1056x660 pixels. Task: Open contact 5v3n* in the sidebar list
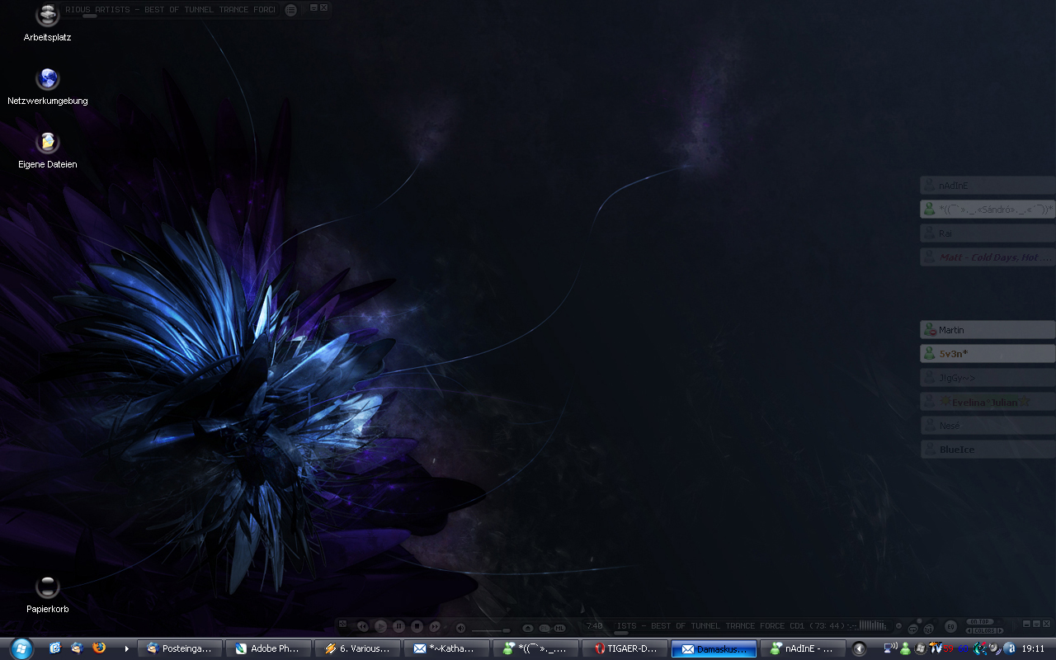pyautogui.click(x=988, y=354)
